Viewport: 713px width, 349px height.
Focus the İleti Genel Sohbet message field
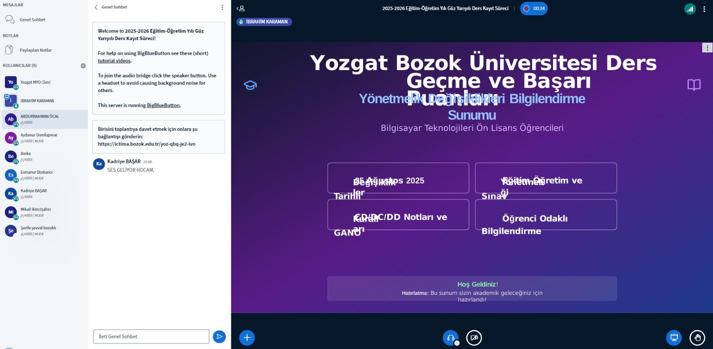[151, 337]
